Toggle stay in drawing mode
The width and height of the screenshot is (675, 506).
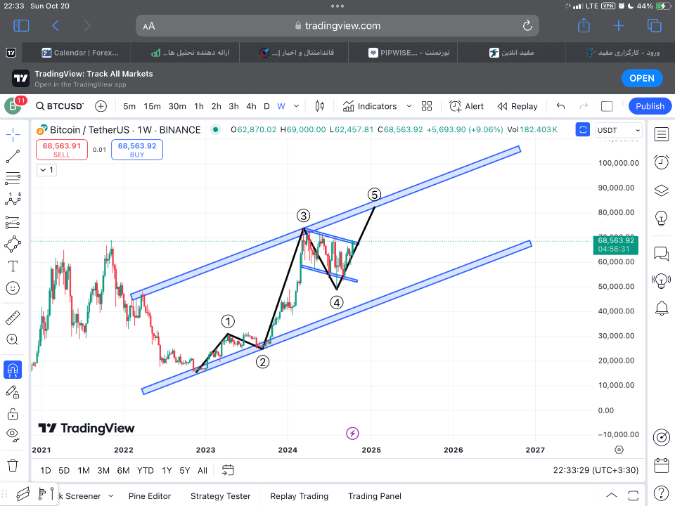pos(13,392)
